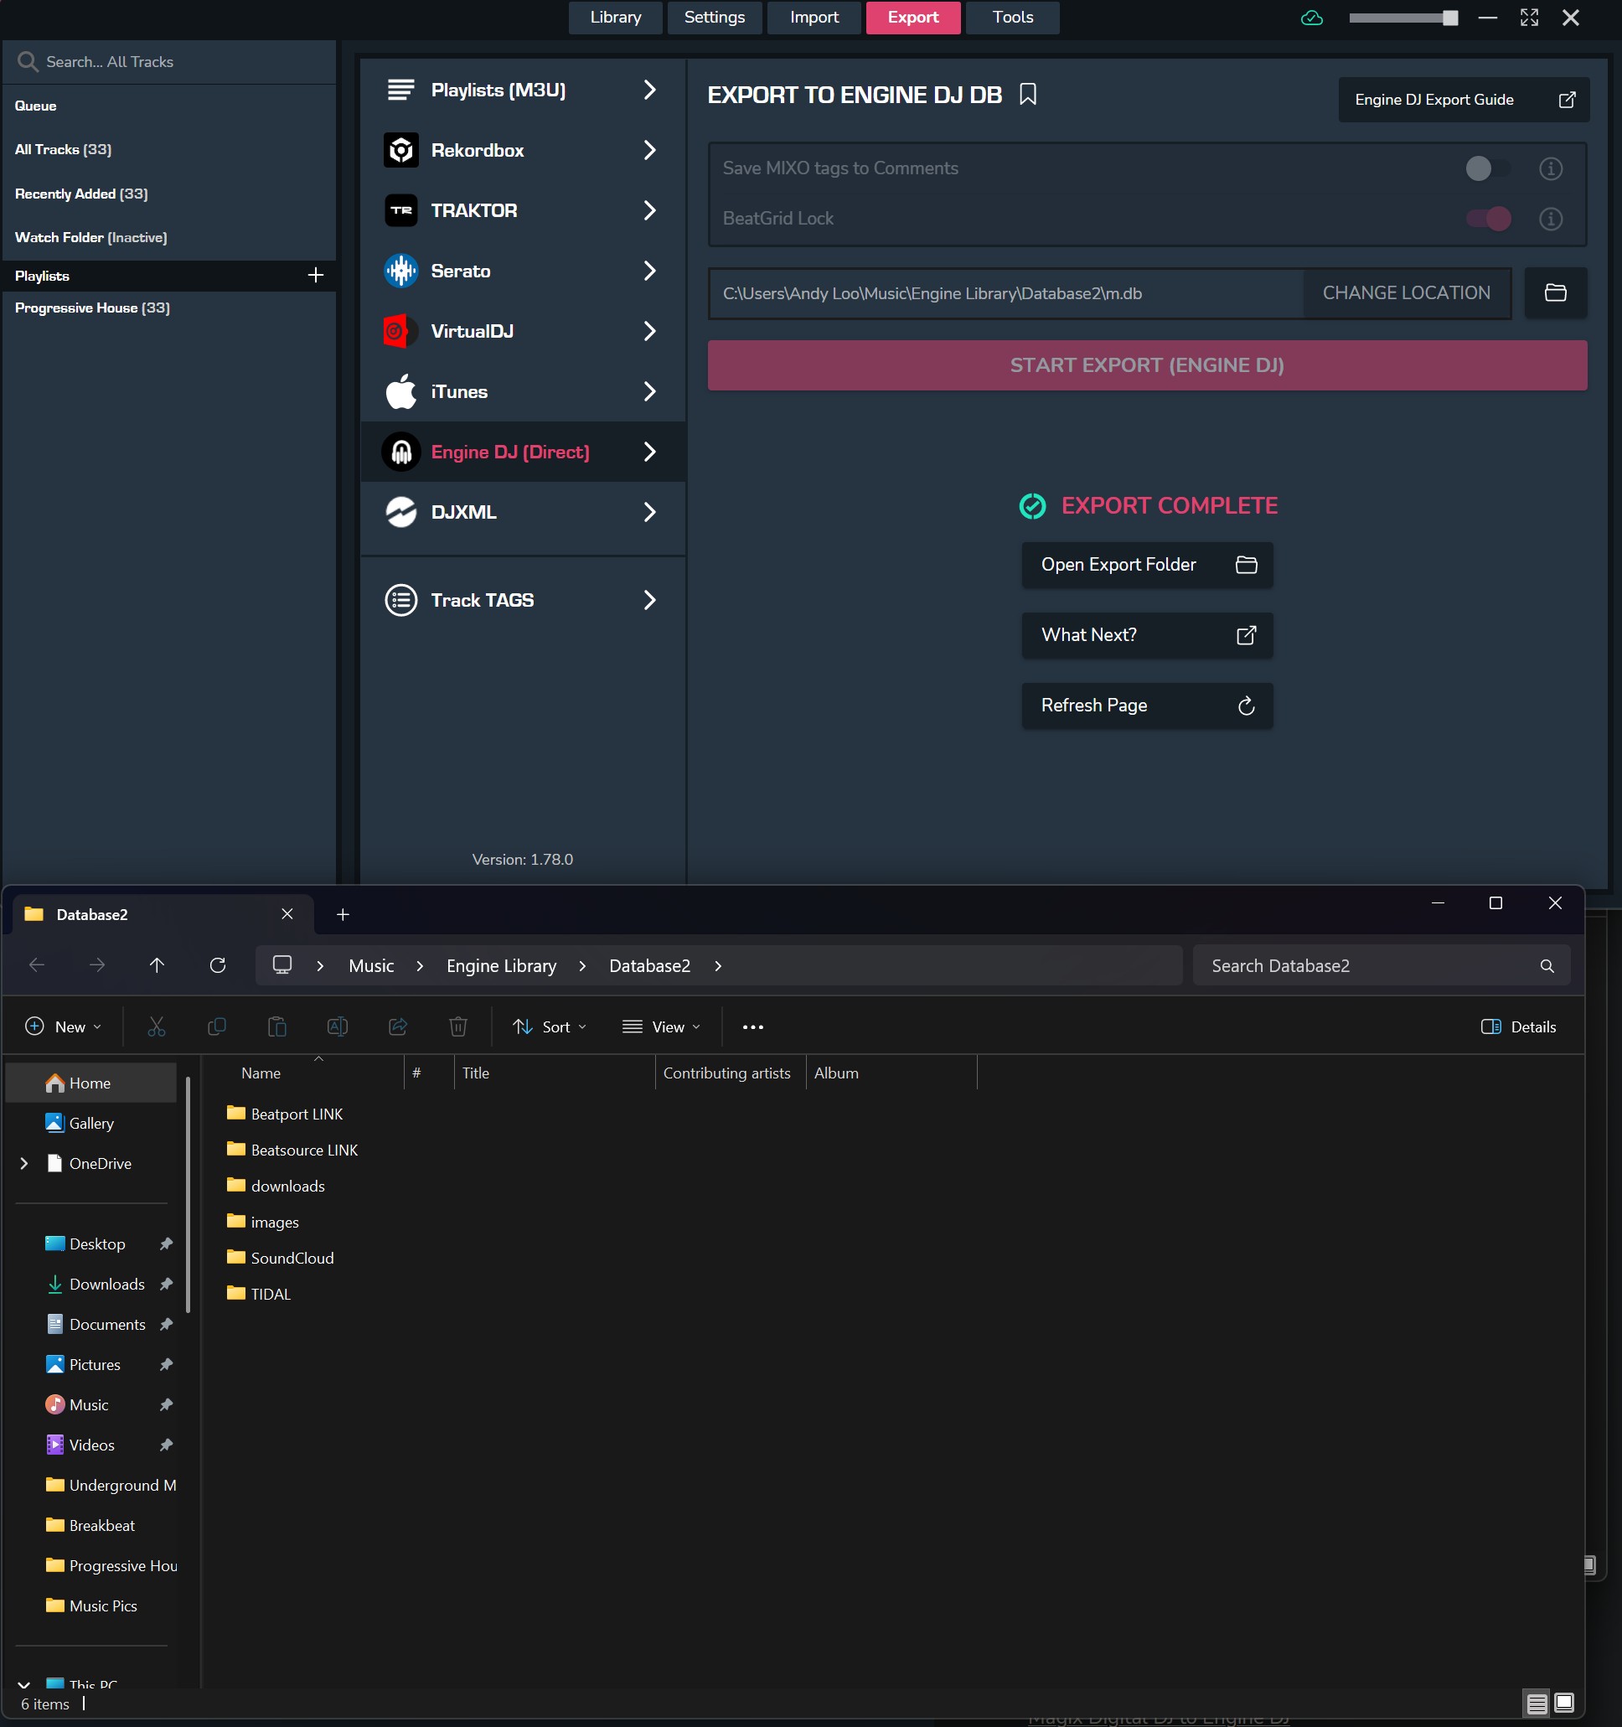Select the SoundCloud folder
1622x1727 pixels.
[x=281, y=1258]
